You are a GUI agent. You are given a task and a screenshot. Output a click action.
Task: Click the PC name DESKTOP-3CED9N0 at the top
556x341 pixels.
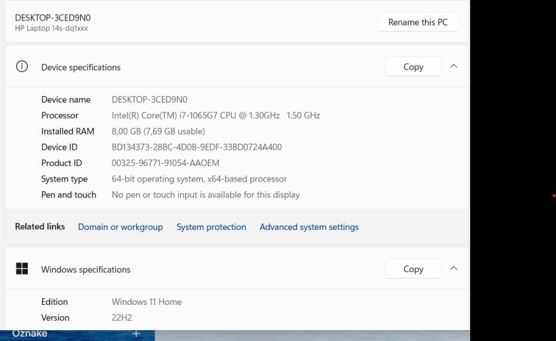click(x=53, y=18)
